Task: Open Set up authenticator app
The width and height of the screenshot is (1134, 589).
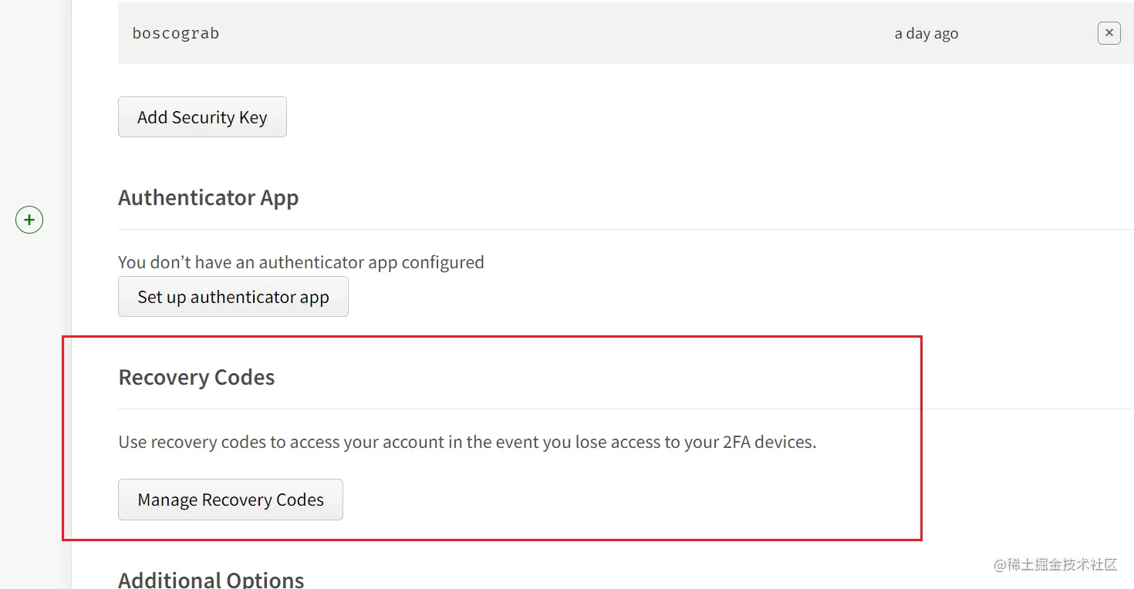Action: click(x=233, y=297)
